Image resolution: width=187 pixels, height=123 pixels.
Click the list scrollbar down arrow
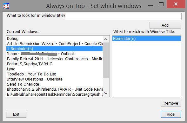pos(106,93)
